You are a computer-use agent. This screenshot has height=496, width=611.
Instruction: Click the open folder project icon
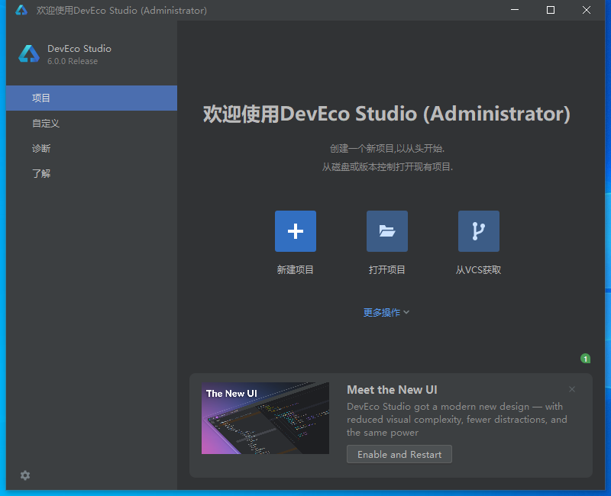tap(387, 231)
